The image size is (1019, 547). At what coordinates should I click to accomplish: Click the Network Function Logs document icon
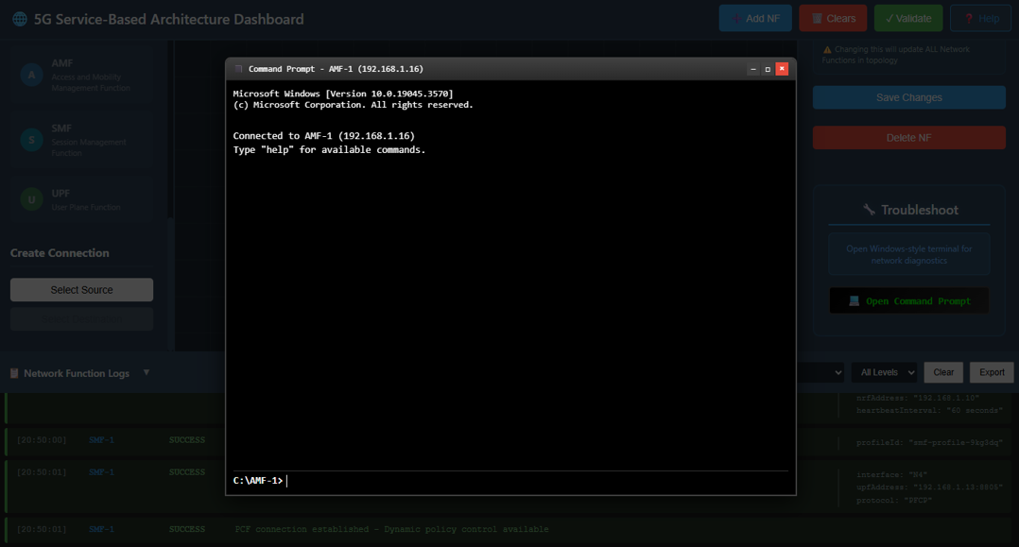[x=13, y=372]
